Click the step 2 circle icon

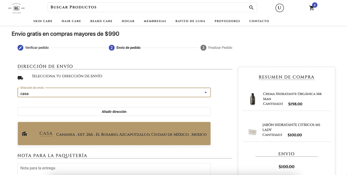pyautogui.click(x=112, y=48)
